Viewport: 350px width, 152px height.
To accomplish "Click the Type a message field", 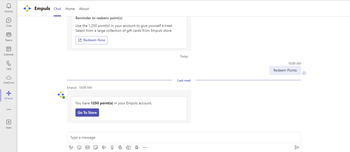I will 184,138.
